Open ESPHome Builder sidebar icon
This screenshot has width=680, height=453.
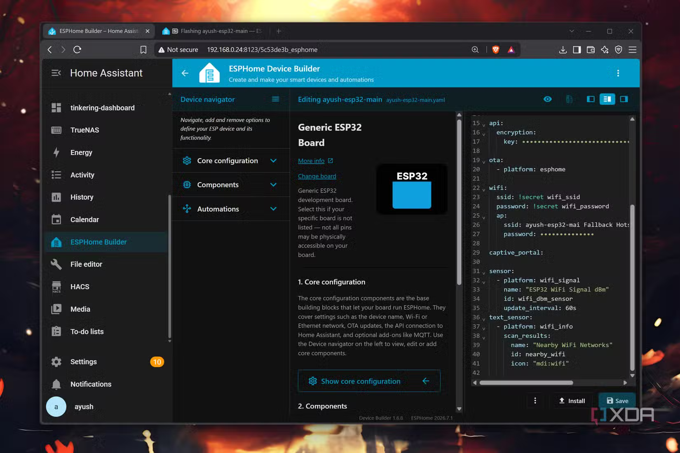pyautogui.click(x=56, y=242)
